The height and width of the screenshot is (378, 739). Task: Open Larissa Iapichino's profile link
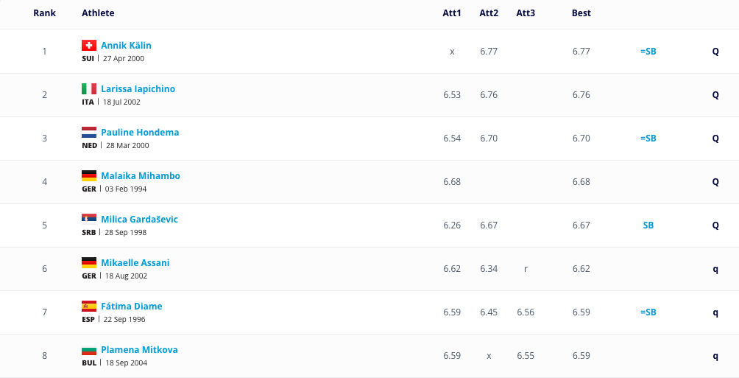pos(138,89)
